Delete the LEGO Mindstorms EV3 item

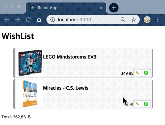tap(146, 73)
